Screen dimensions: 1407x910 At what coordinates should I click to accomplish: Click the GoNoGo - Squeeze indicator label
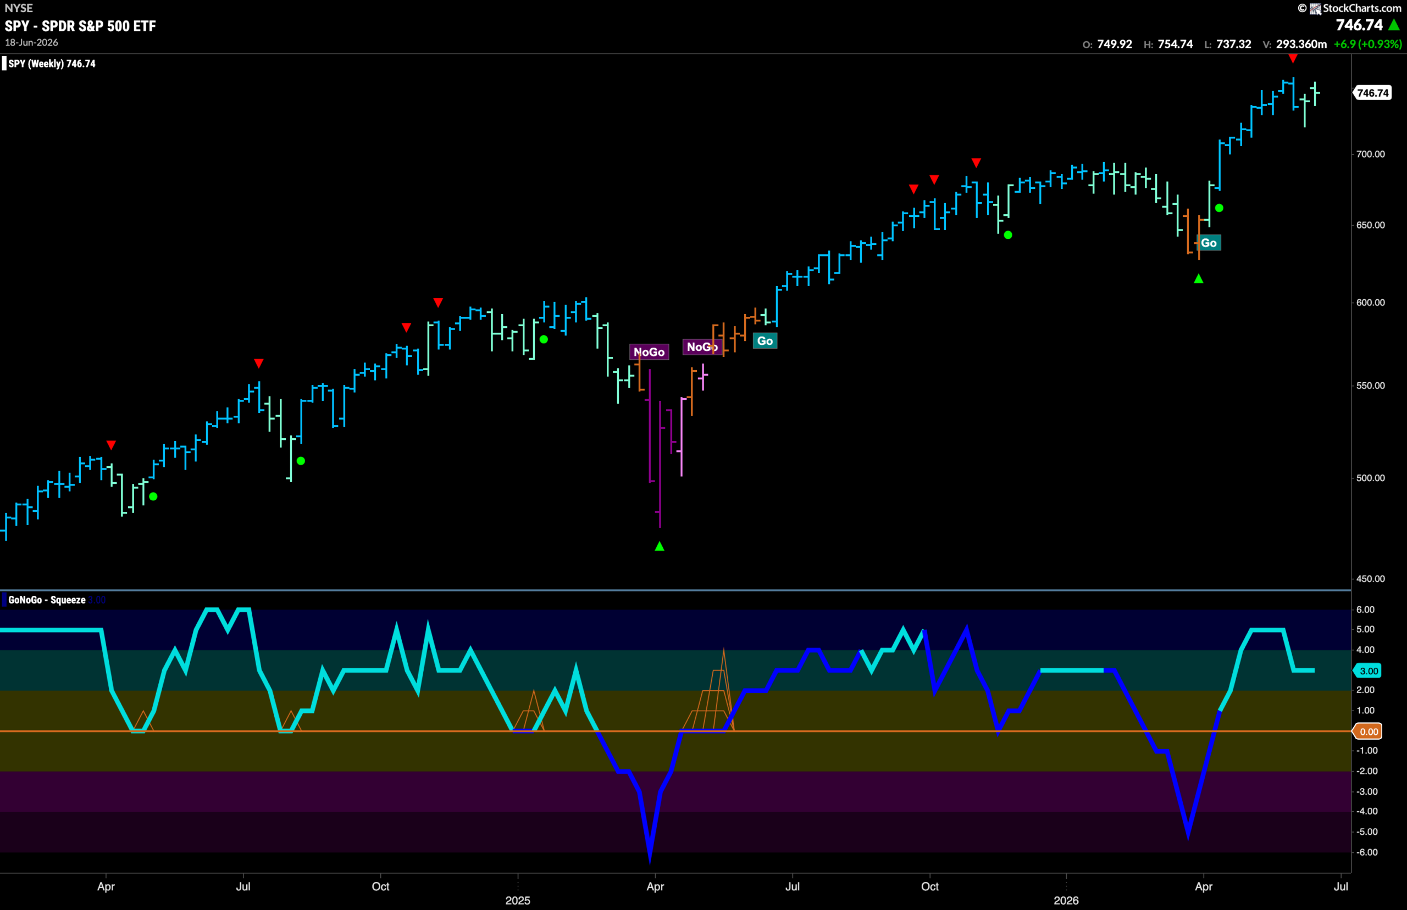pyautogui.click(x=47, y=600)
